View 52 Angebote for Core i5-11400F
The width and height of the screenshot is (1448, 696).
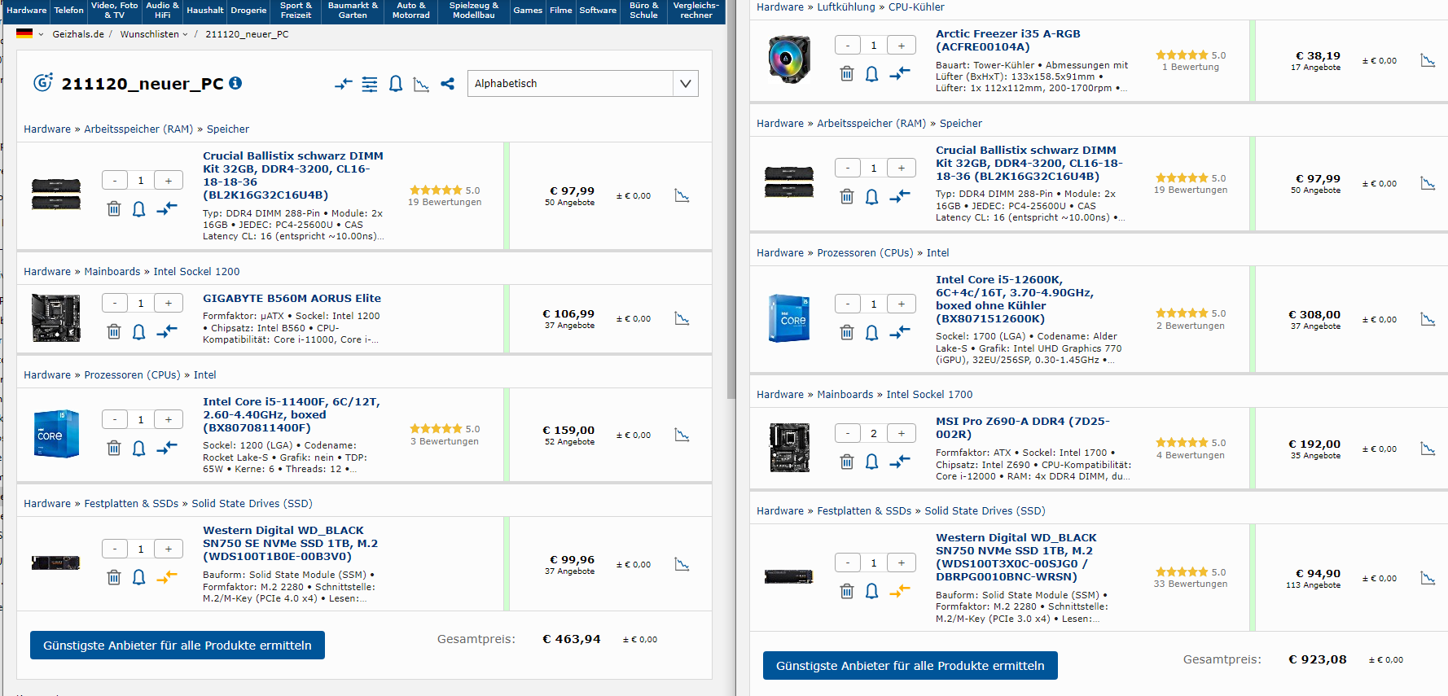tap(569, 441)
